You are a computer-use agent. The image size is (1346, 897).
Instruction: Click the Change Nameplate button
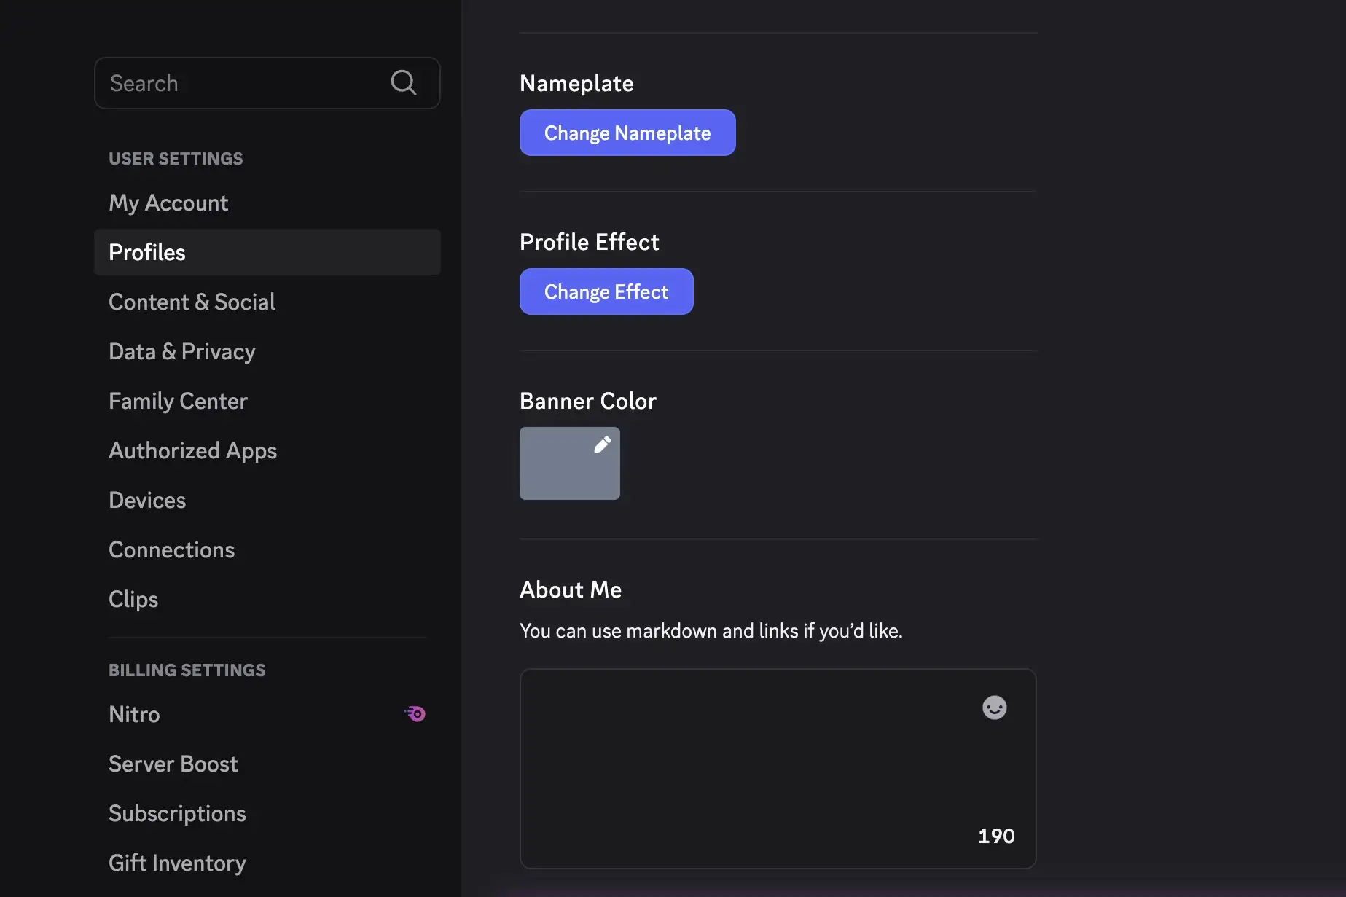tap(627, 133)
